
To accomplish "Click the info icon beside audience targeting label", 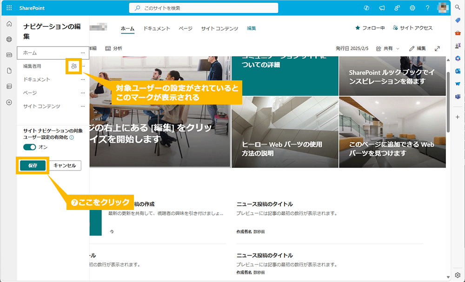I will click(x=72, y=138).
